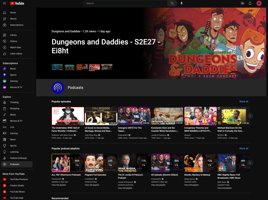Open Live in the Explore section

(17, 127)
